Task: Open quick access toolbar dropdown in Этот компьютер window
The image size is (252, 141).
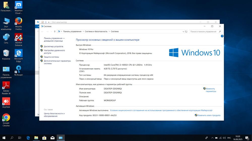Action: click(49, 22)
